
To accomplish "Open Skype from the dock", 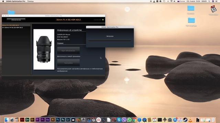I will [119, 120].
